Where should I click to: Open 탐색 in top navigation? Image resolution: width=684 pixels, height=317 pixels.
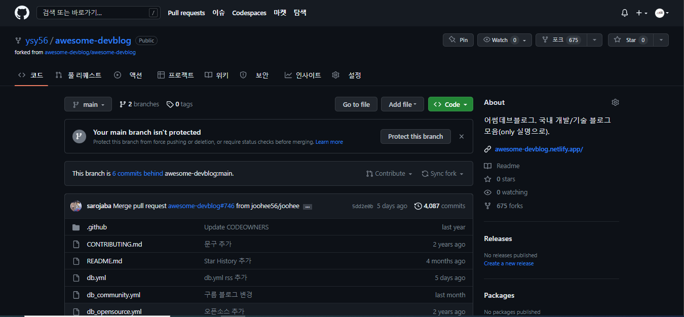pyautogui.click(x=300, y=13)
